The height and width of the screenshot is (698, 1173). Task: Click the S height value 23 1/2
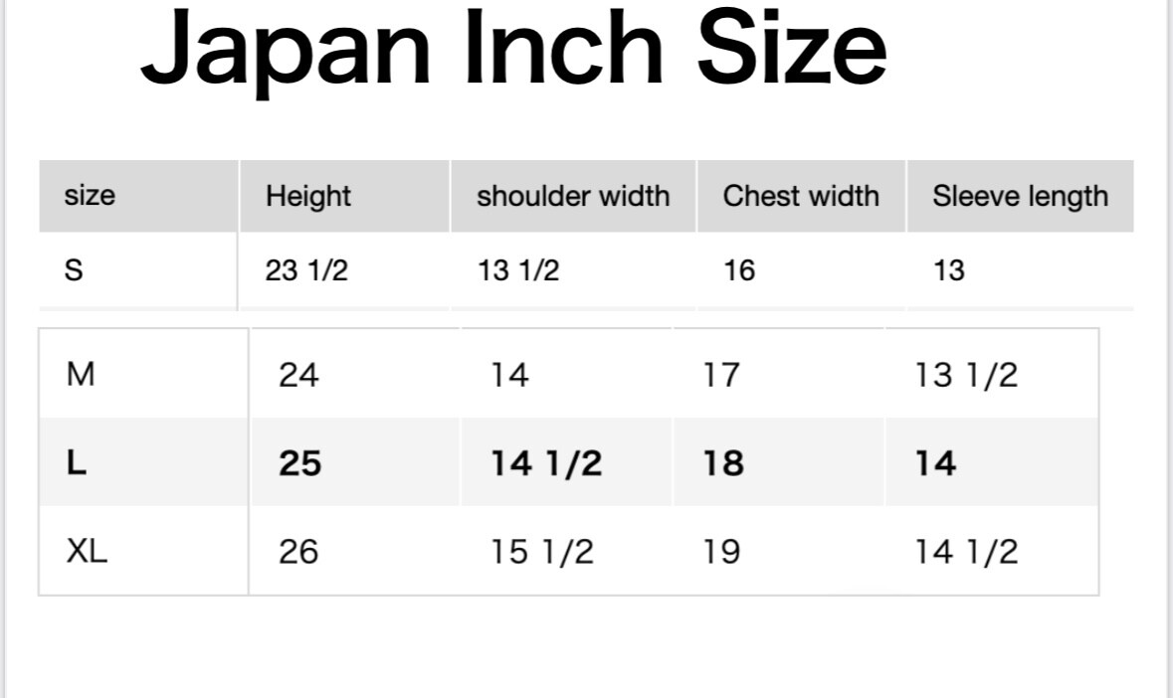click(x=306, y=270)
